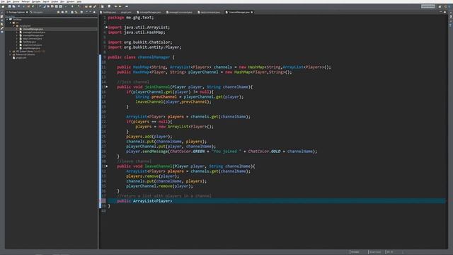
Task: Expand channelManager.java in Package Explorer
Action: click(17, 29)
